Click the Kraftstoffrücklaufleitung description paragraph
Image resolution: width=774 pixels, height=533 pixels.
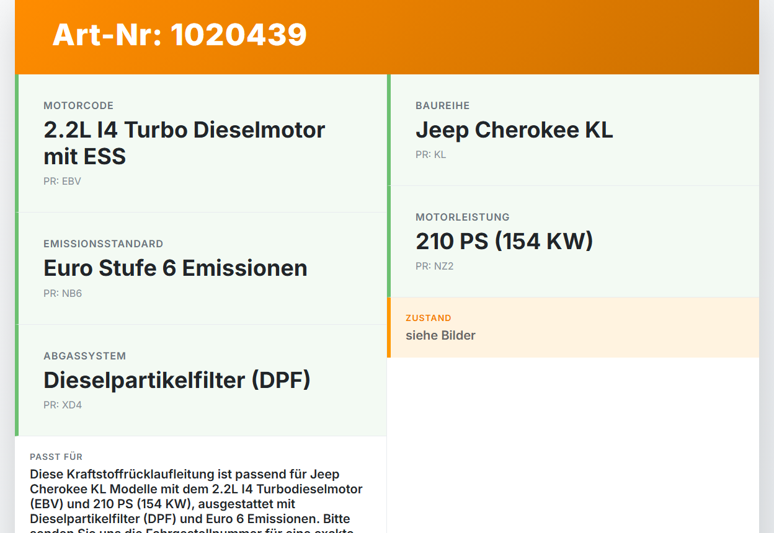click(197, 501)
